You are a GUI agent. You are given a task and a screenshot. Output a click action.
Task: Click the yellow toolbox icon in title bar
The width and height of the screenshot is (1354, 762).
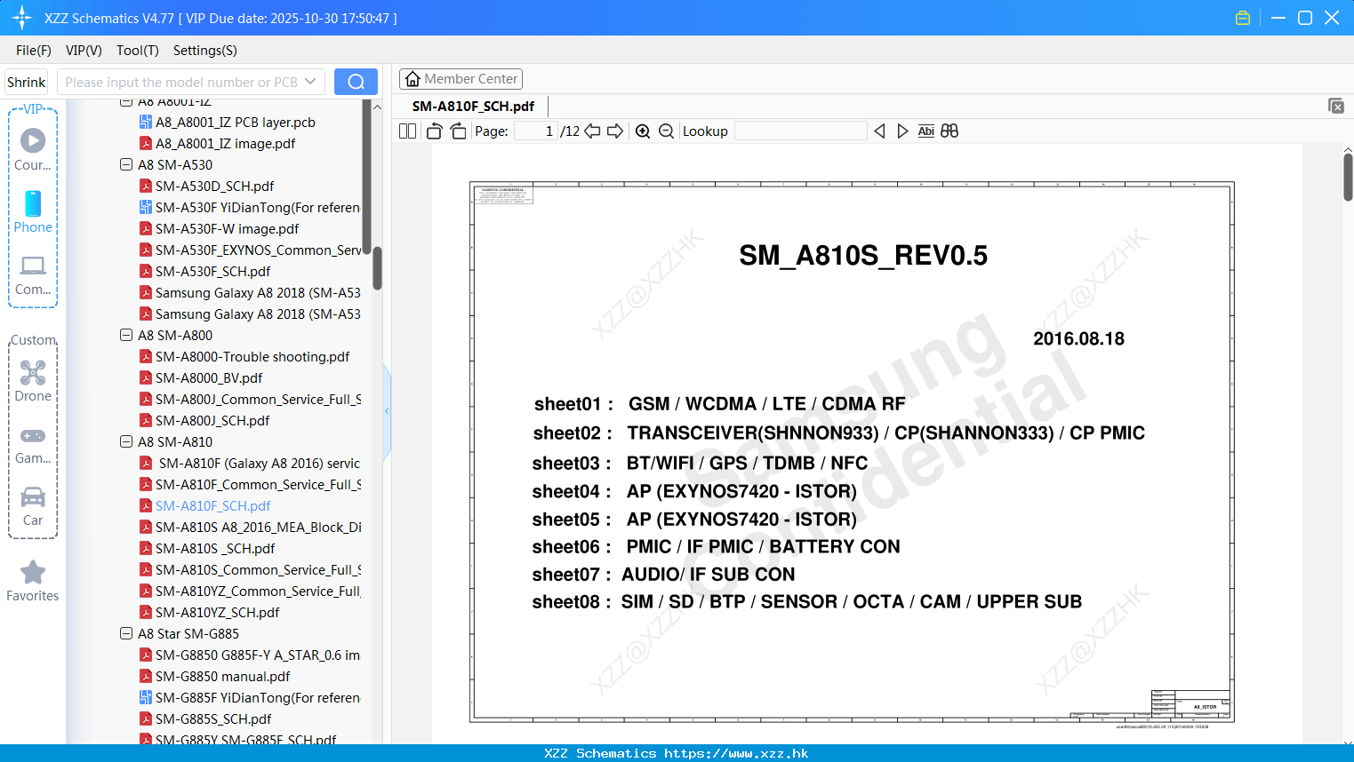[x=1243, y=18]
